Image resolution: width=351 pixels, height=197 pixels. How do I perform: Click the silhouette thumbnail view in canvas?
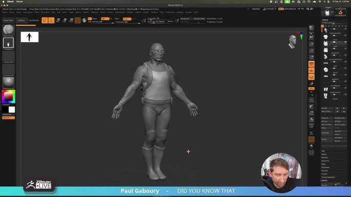click(x=30, y=37)
